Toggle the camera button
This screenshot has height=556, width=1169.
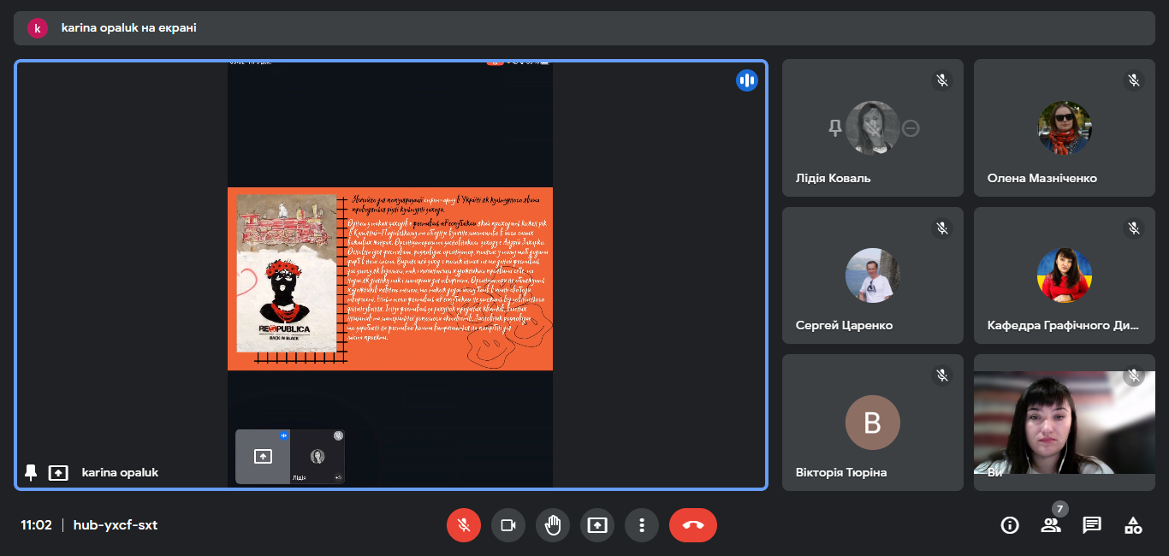pos(508,525)
